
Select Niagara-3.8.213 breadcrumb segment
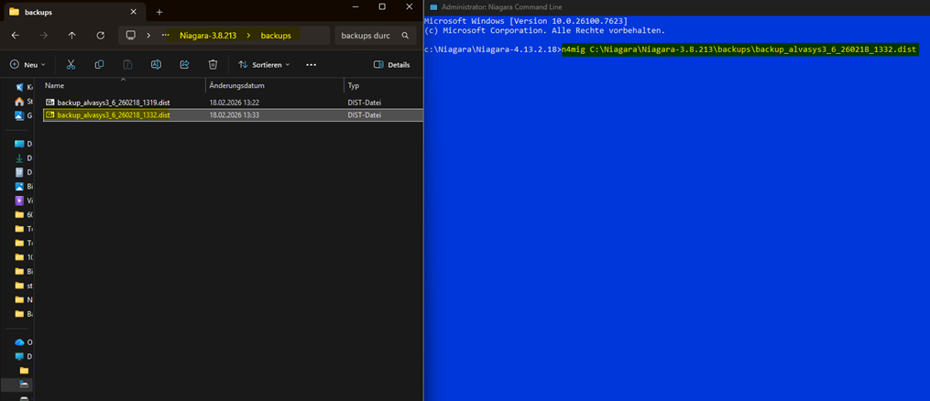click(x=208, y=36)
